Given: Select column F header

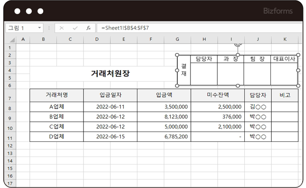Looking at the screenshot, I should pyautogui.click(x=151, y=39).
